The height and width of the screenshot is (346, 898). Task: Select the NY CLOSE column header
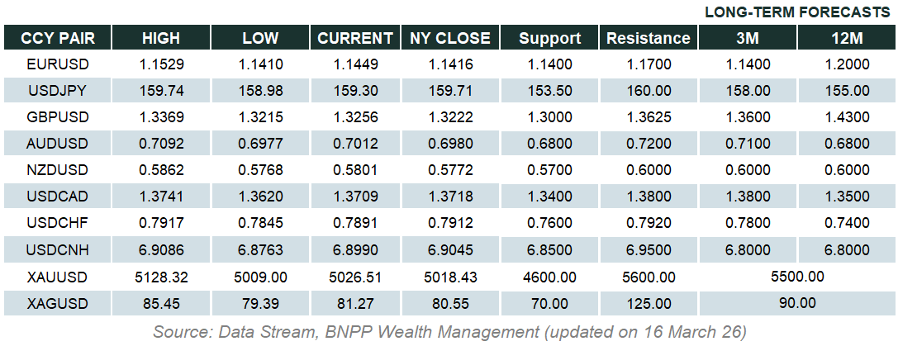[450, 38]
